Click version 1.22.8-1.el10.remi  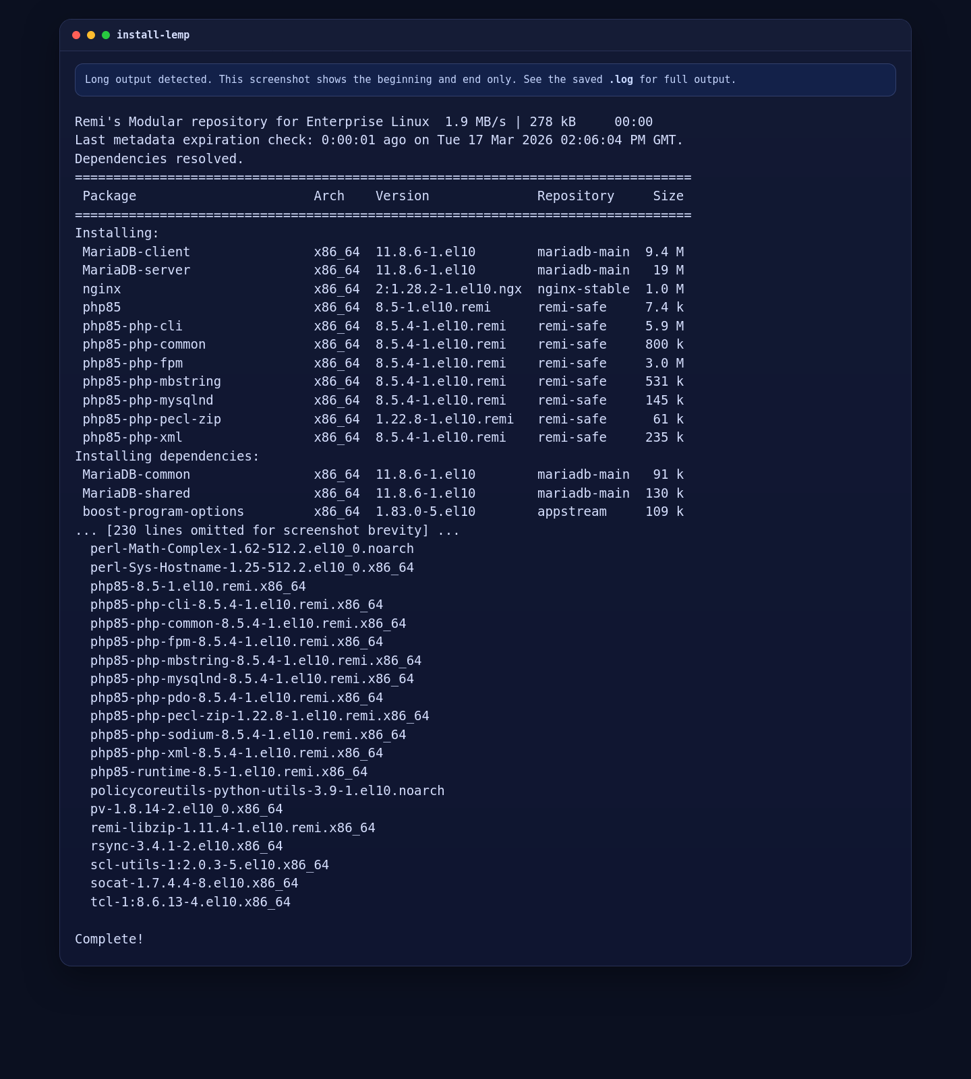coord(444,419)
